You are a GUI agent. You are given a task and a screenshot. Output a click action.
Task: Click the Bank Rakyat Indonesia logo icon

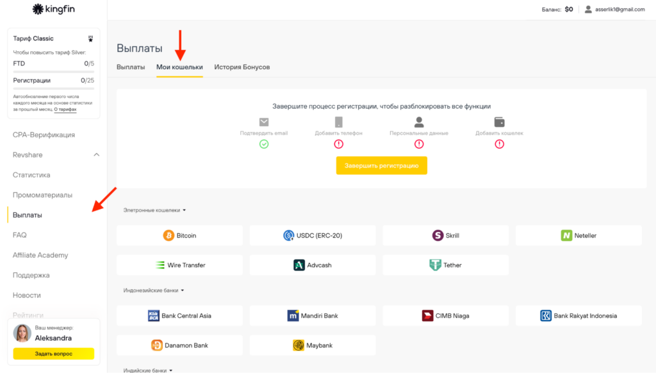[x=546, y=316]
